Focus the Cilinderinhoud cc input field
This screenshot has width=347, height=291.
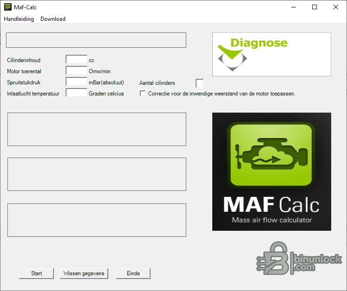(76, 60)
